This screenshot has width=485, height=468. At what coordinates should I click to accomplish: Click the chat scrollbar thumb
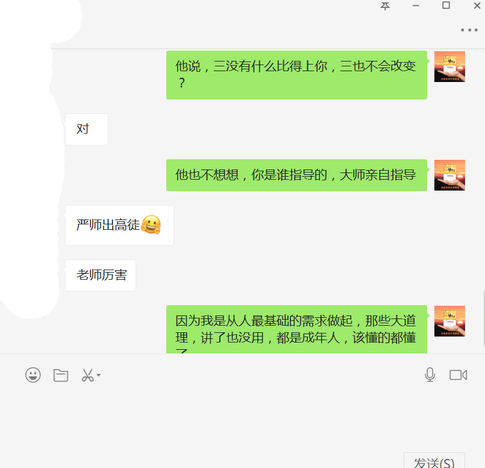pos(484,318)
